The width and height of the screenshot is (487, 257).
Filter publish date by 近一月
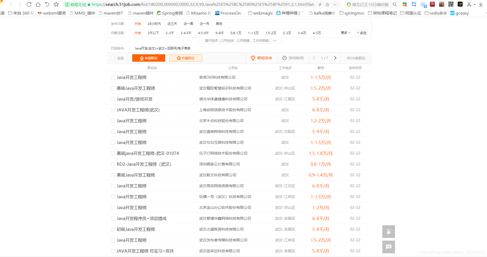[204, 24]
